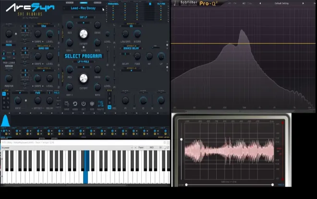317x199 pixels.
Task: Click the EQ effect Hi Gain knob
Action: pos(137,34)
